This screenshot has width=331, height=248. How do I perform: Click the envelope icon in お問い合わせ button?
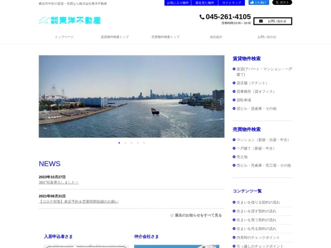(261, 21)
